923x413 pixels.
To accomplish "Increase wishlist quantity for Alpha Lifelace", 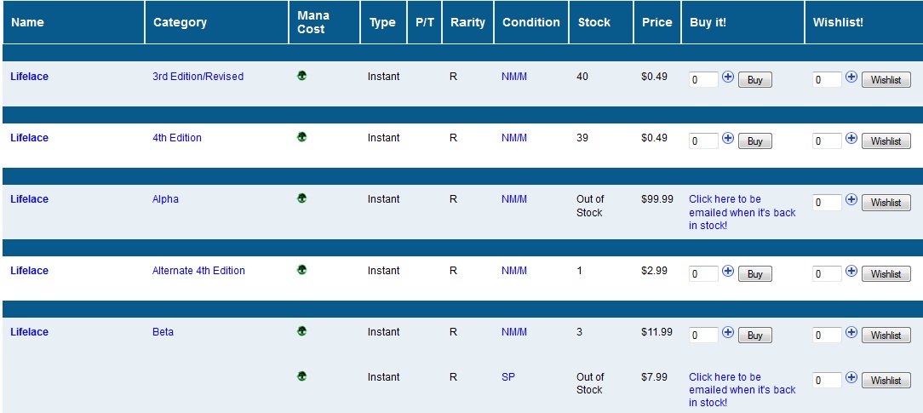I will tap(851, 199).
